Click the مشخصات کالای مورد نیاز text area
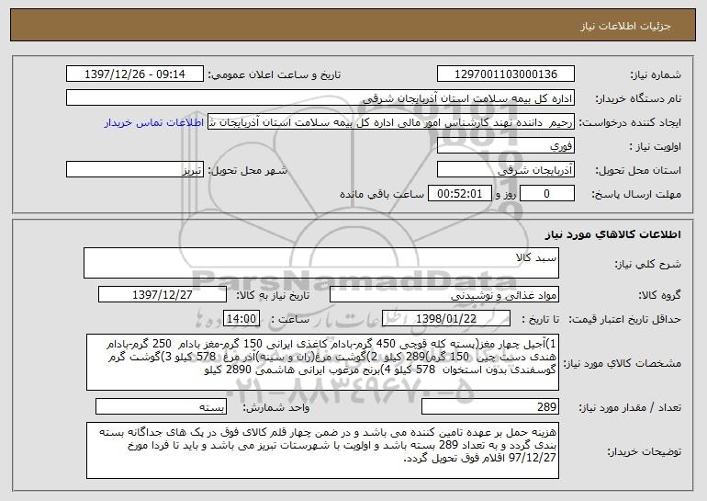Image resolution: width=707 pixels, height=501 pixels. pos(322,362)
